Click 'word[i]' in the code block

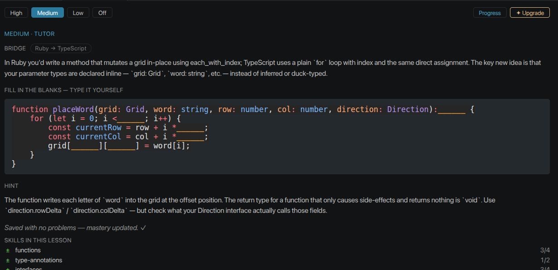[x=170, y=146]
